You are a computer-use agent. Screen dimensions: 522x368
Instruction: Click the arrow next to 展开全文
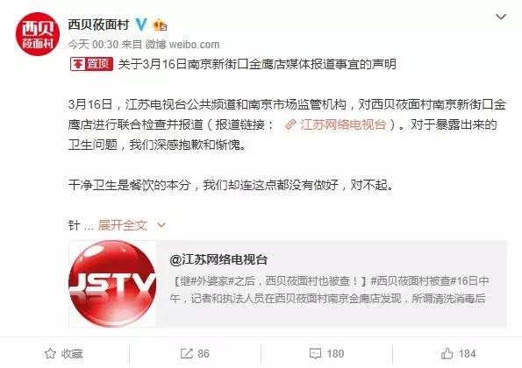pos(161,225)
